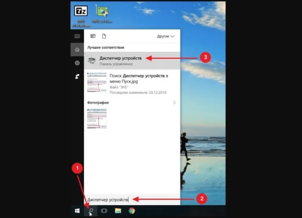302x218 pixels.
Task: Click the Файл "JPG" description text
Action: point(119,87)
